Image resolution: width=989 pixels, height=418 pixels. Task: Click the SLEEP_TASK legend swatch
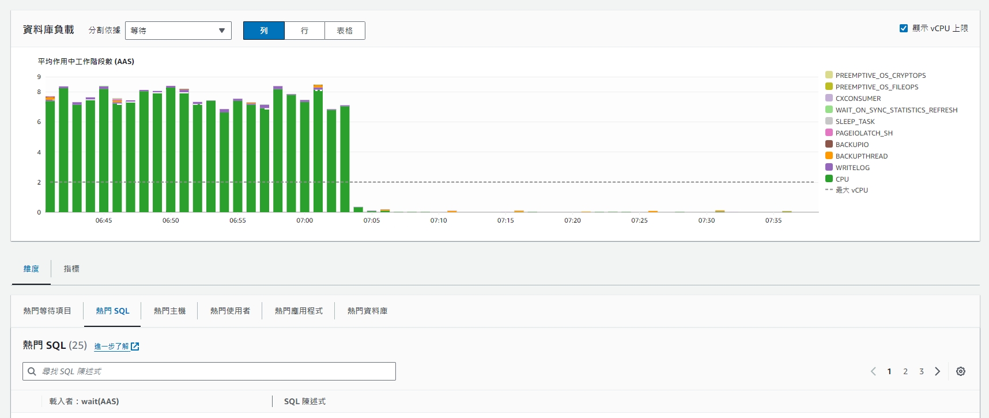point(829,121)
